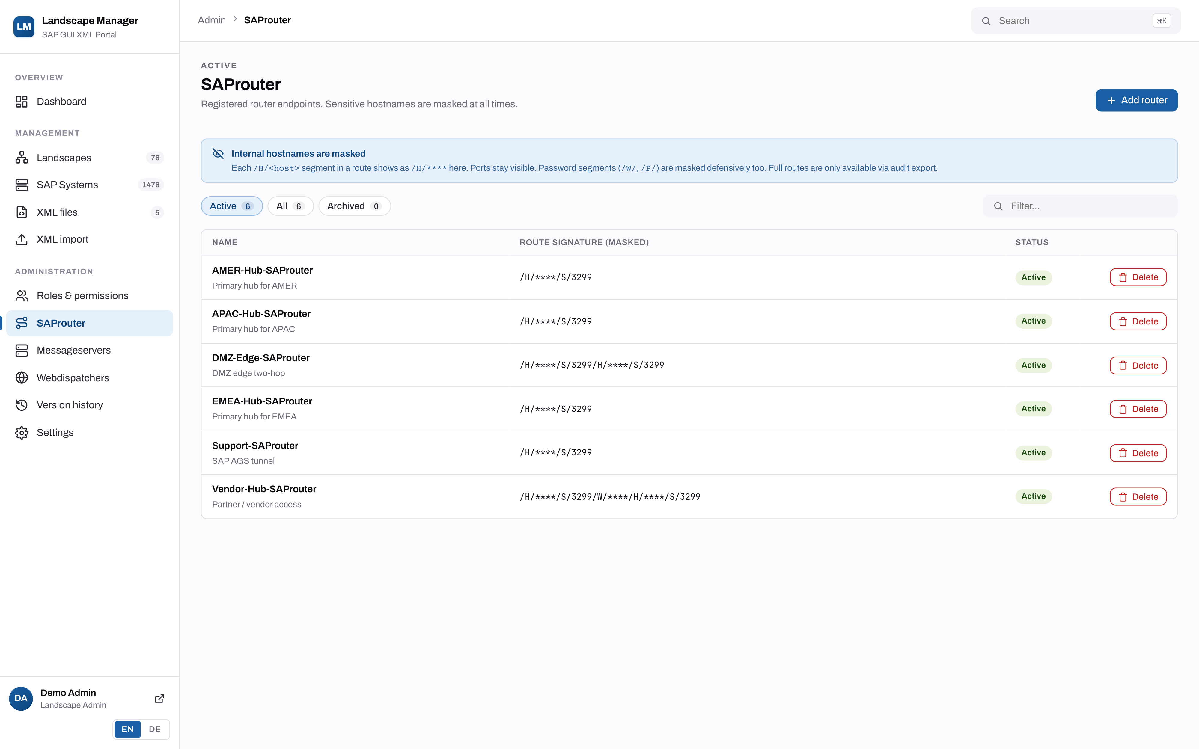
Task: Open the Messageservers menu item
Action: [x=90, y=350]
